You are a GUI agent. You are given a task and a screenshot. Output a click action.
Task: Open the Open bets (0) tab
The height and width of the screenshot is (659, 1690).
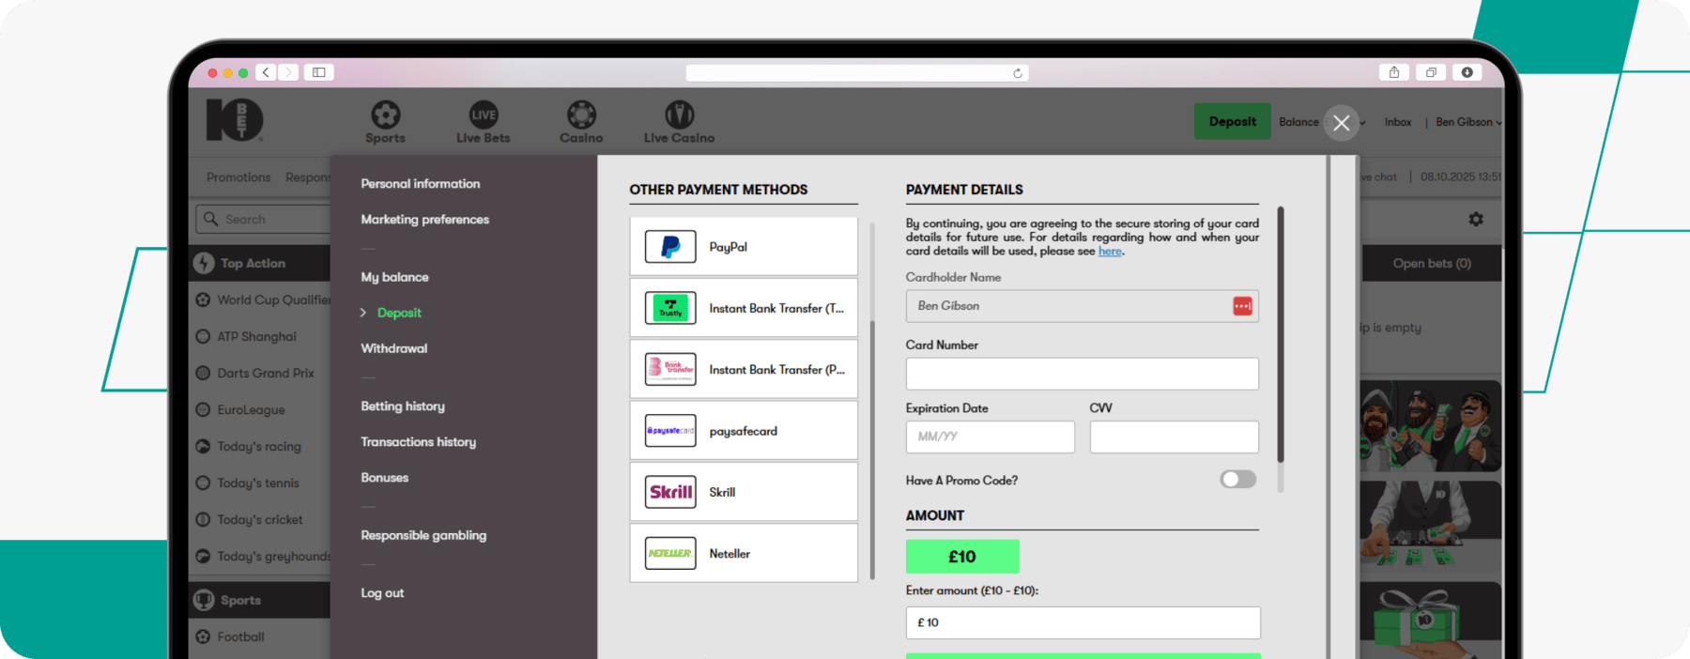pyautogui.click(x=1432, y=264)
